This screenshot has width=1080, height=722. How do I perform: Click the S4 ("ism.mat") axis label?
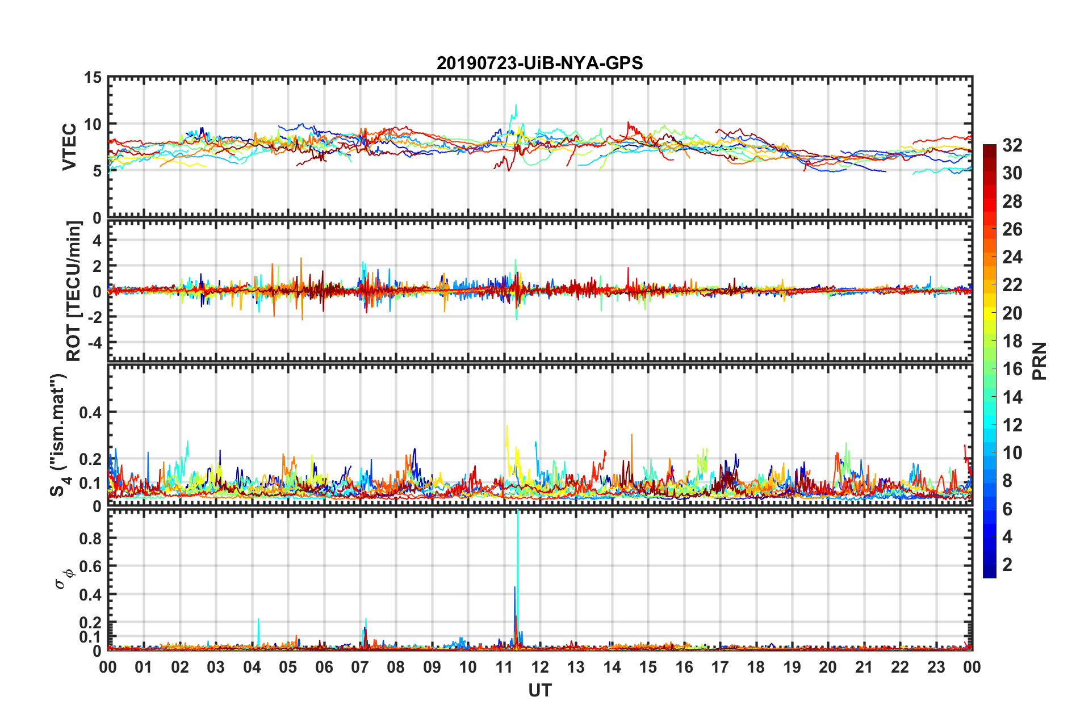coord(60,435)
